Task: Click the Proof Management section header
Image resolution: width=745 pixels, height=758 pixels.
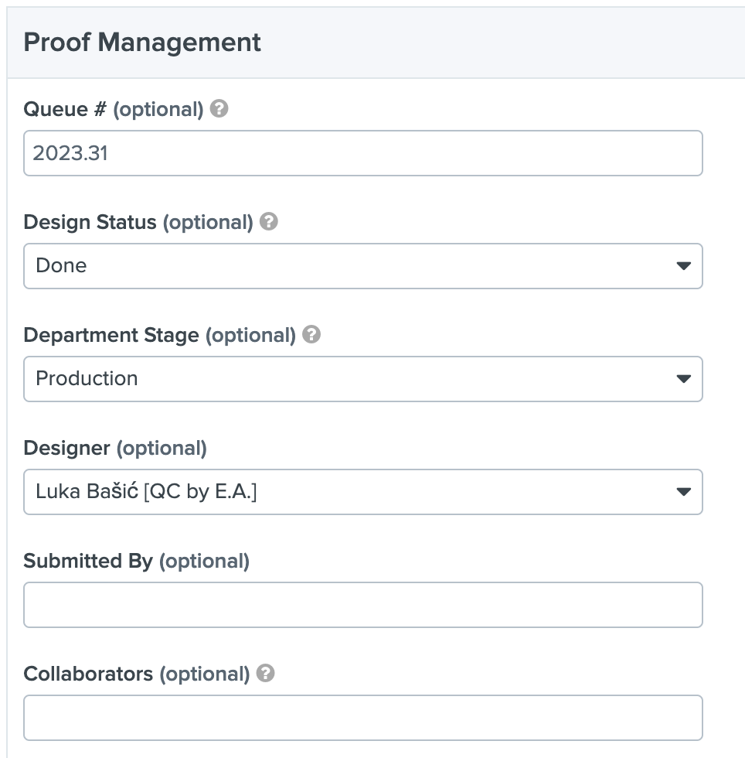Action: click(142, 42)
